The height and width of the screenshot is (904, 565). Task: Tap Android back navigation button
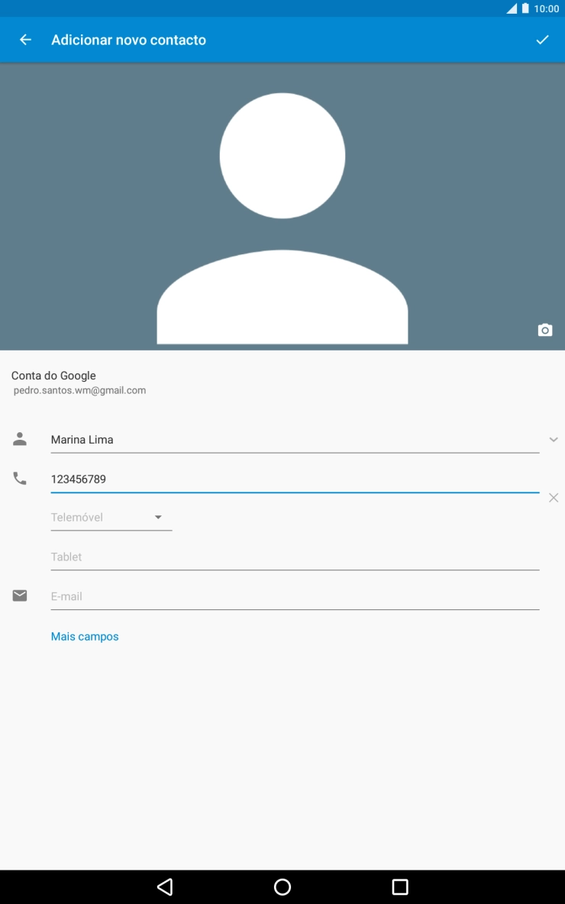165,886
